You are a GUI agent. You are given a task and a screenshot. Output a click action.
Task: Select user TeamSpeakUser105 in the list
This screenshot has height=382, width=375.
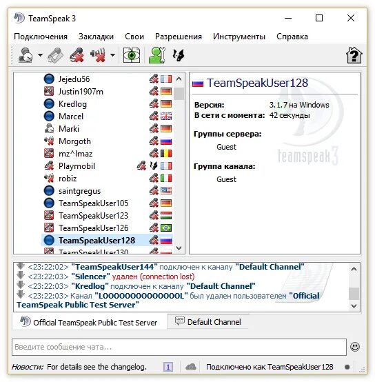(93, 203)
